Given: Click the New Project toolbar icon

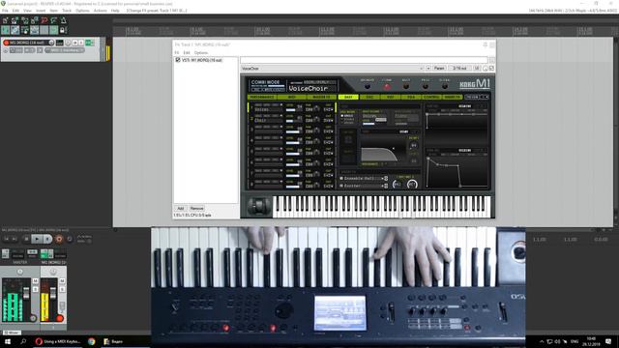Looking at the screenshot, I should [x=6, y=20].
